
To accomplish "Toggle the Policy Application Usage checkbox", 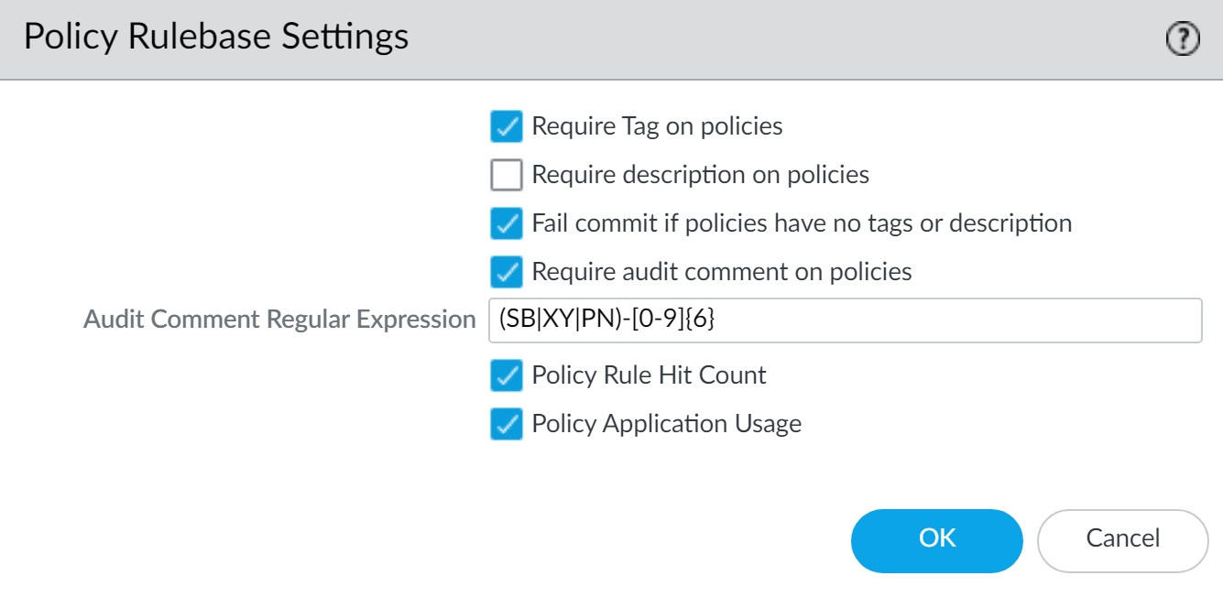I will click(507, 423).
